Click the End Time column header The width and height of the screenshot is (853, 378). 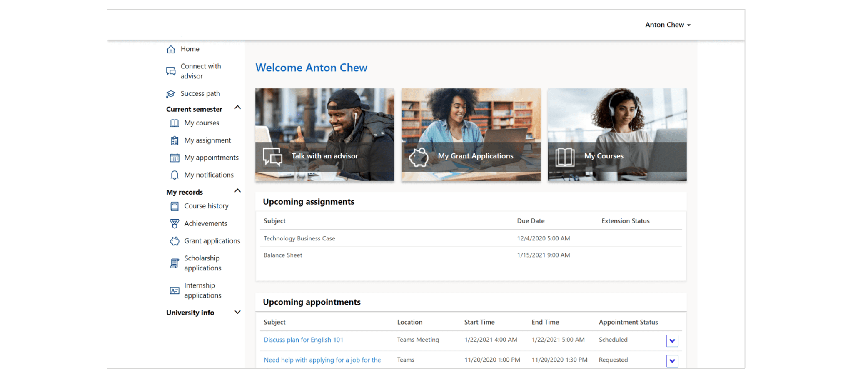[x=545, y=322]
